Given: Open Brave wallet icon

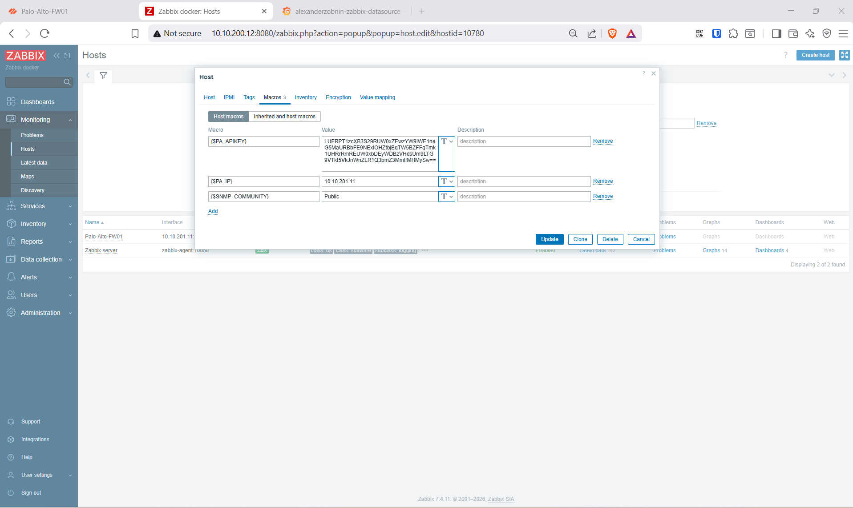Looking at the screenshot, I should click(793, 33).
